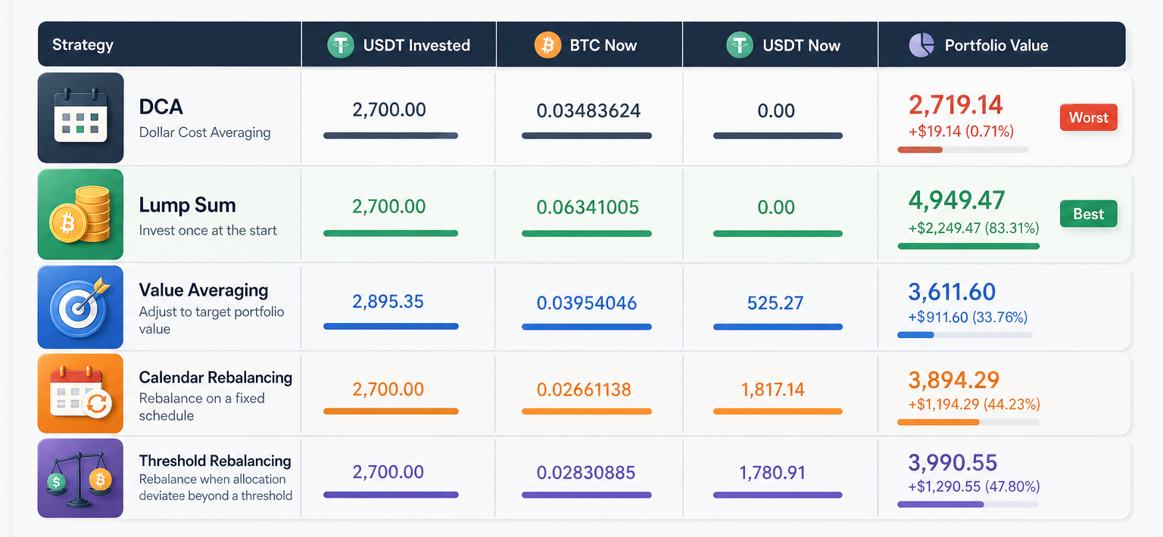Click the Threshold Rebalancing scales icon

(x=81, y=478)
